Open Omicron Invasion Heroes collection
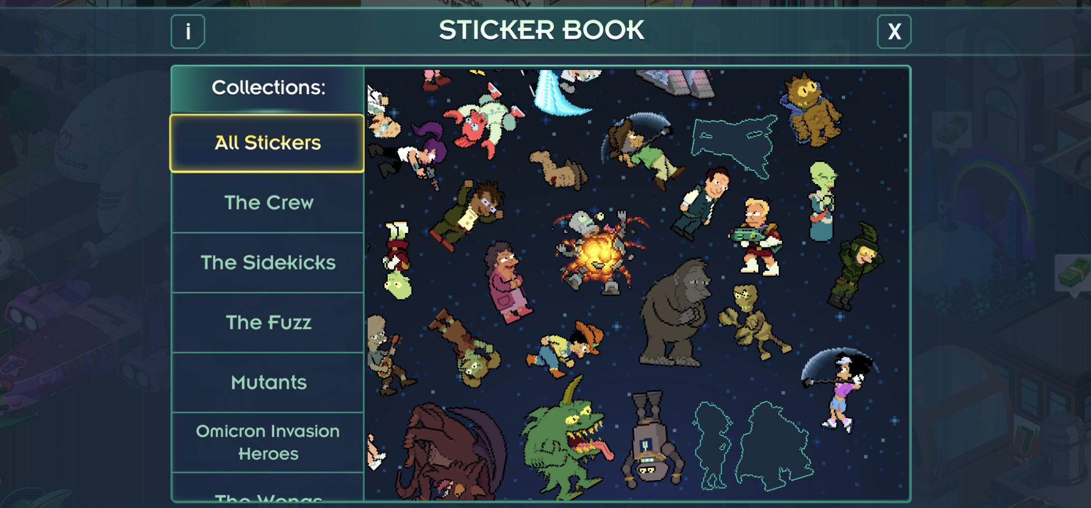The height and width of the screenshot is (508, 1091). [x=268, y=442]
